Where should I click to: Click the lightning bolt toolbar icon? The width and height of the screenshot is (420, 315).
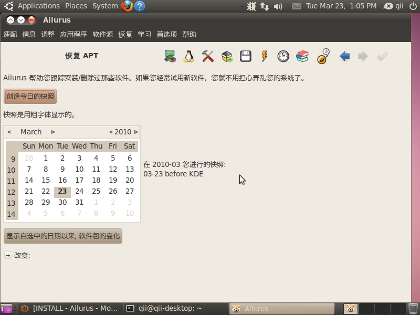pyautogui.click(x=265, y=56)
